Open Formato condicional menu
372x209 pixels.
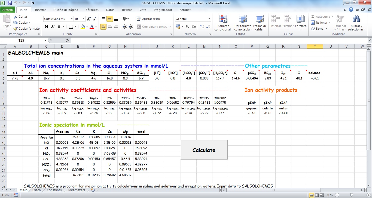click(x=224, y=23)
